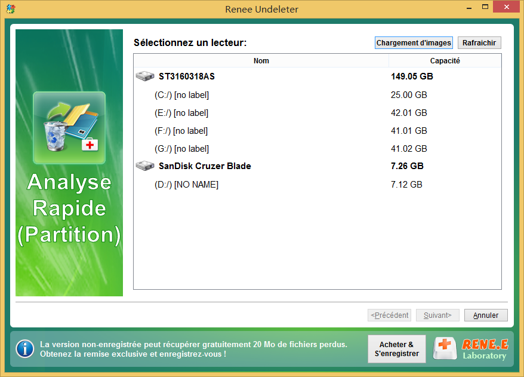Cancel with the Annuler button

point(486,315)
